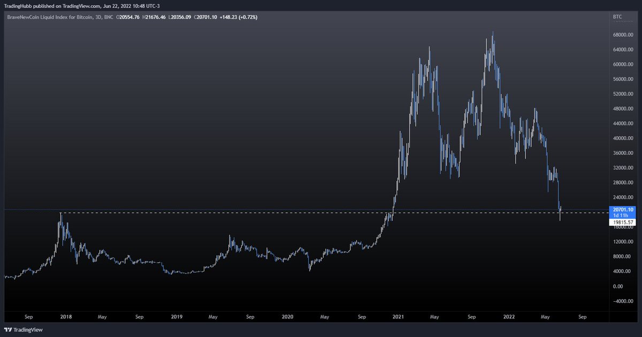Screen dimensions: 642x337
Task: Click the 2021 label on time axis
Action: pyautogui.click(x=397, y=316)
